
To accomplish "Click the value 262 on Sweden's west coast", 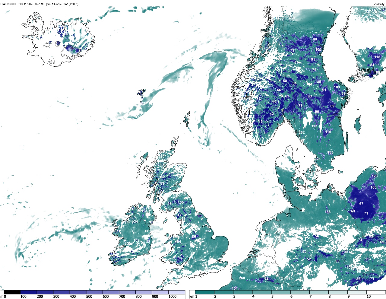I will click(302, 132).
